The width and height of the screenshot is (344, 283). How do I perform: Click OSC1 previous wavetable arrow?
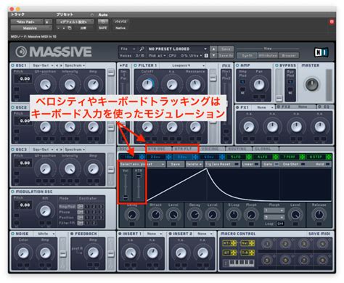(57, 65)
